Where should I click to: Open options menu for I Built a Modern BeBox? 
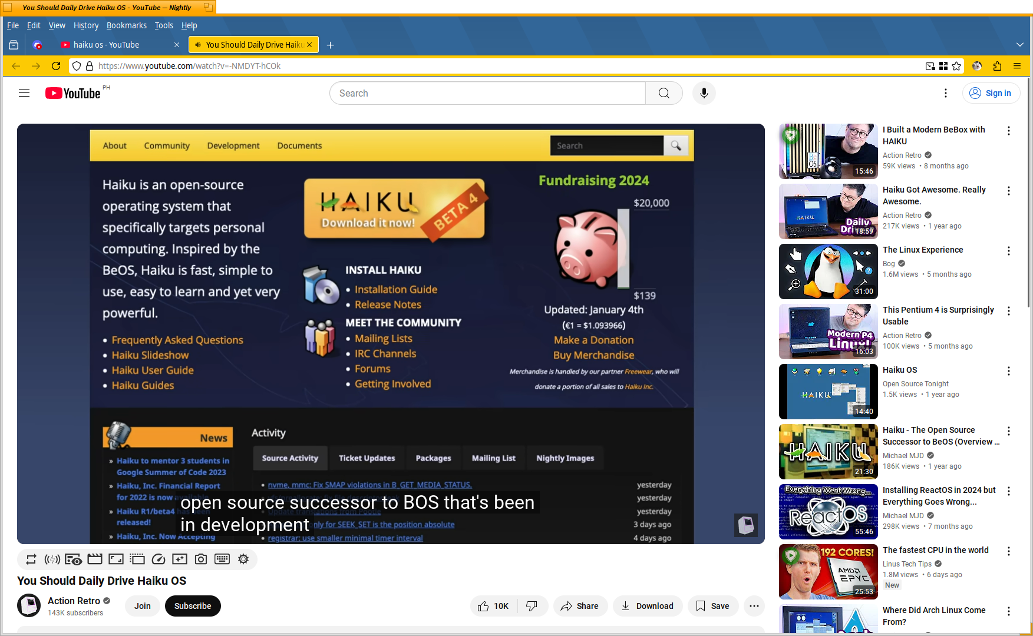coord(1009,131)
